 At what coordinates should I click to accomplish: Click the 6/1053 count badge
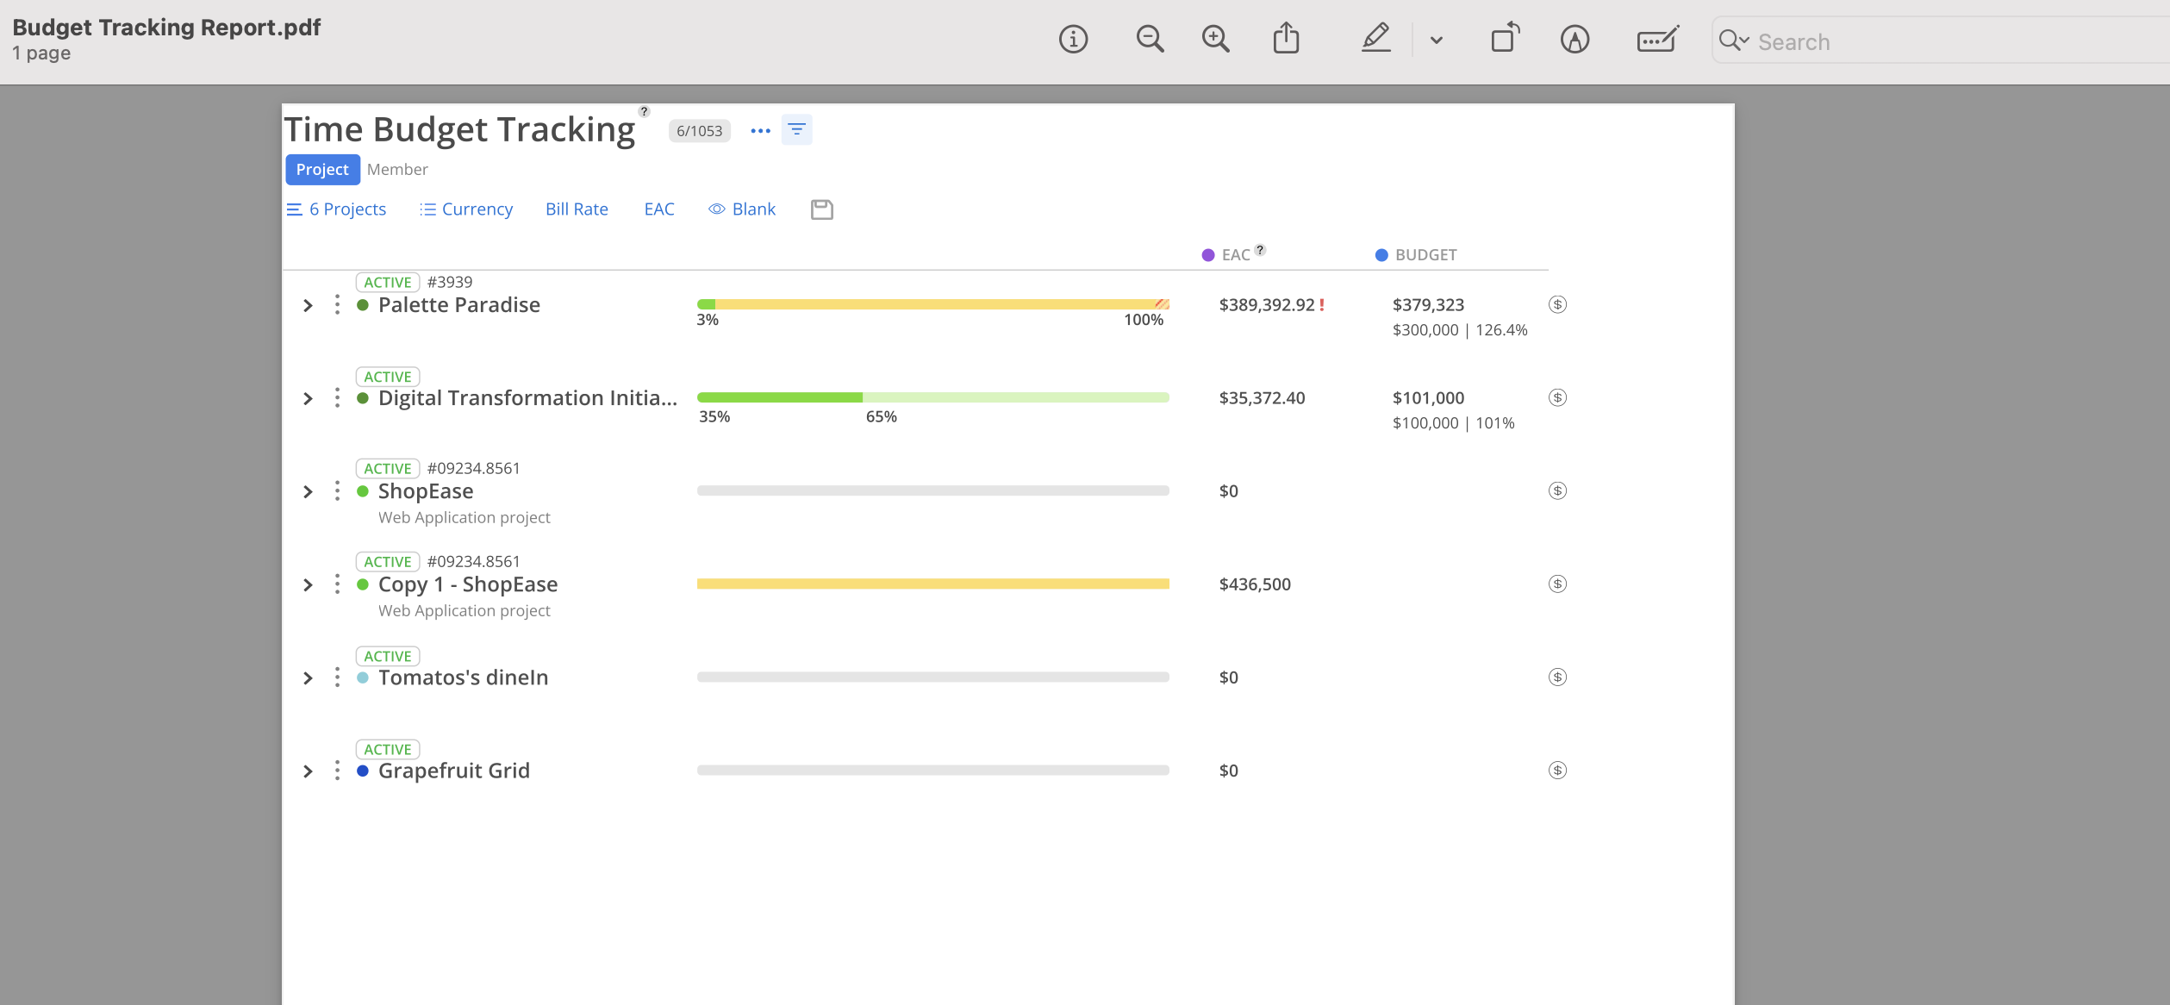coord(699,131)
